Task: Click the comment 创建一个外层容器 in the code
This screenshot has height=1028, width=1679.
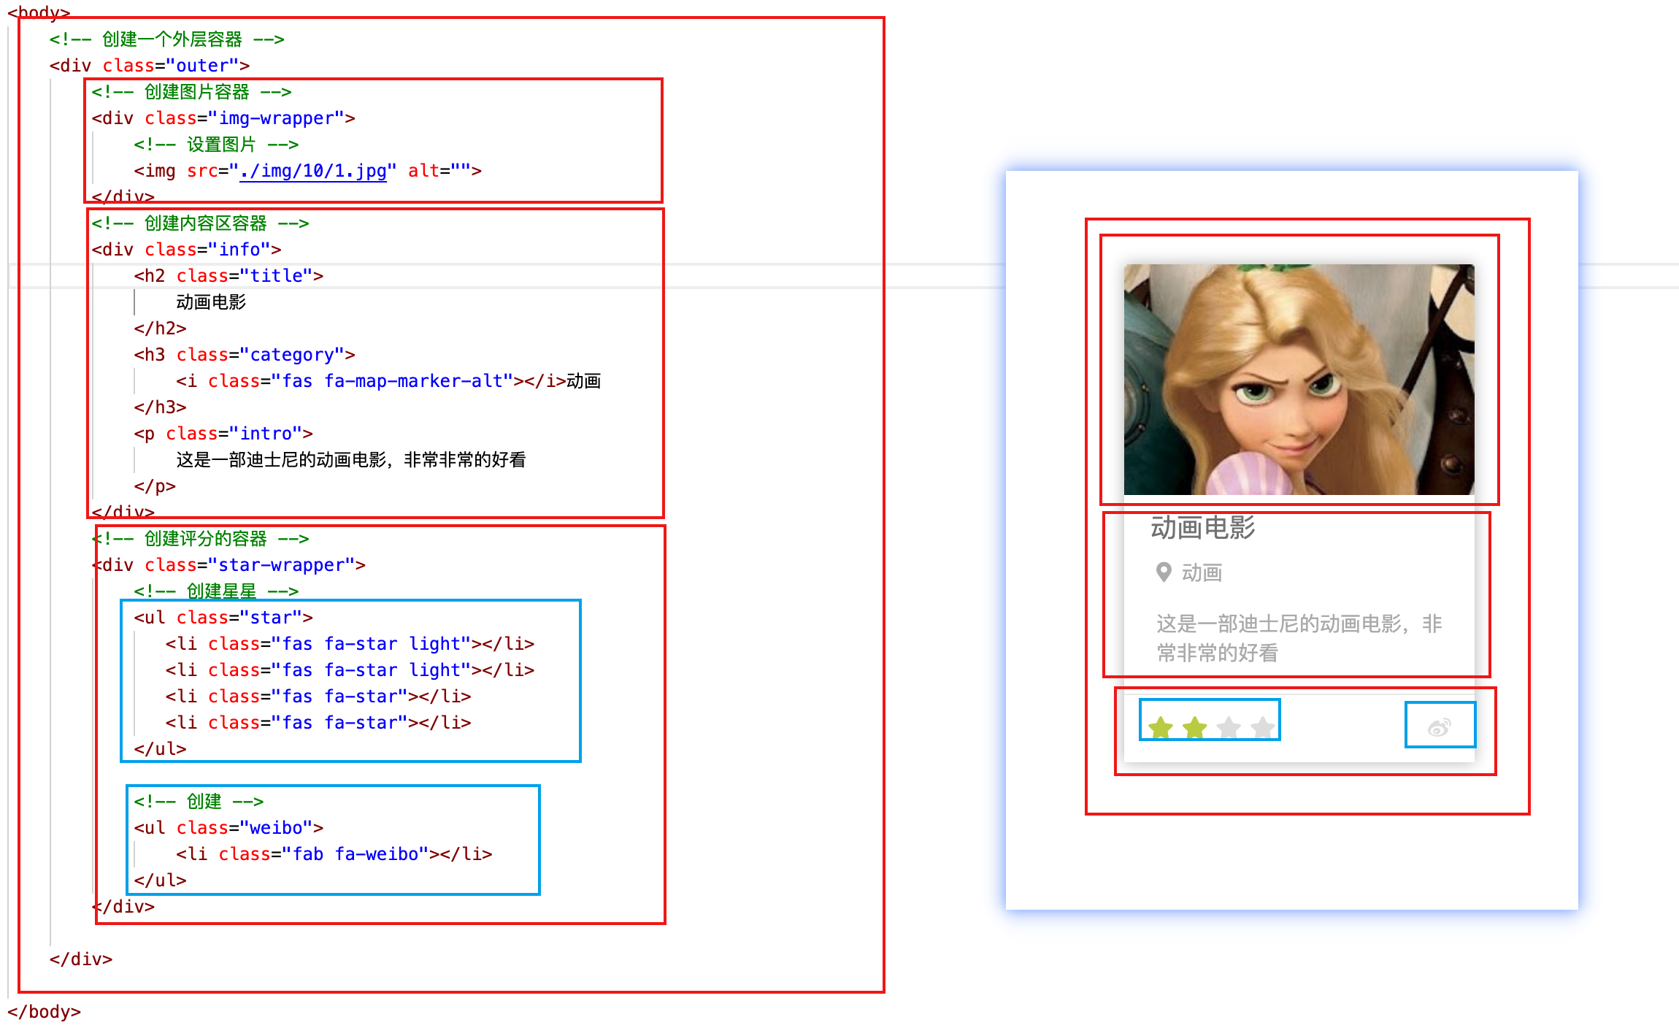Action: (x=167, y=39)
